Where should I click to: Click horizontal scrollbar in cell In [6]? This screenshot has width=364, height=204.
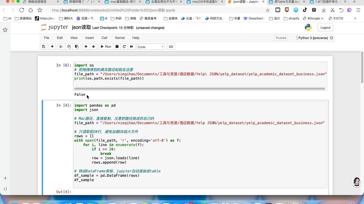coord(199,89)
